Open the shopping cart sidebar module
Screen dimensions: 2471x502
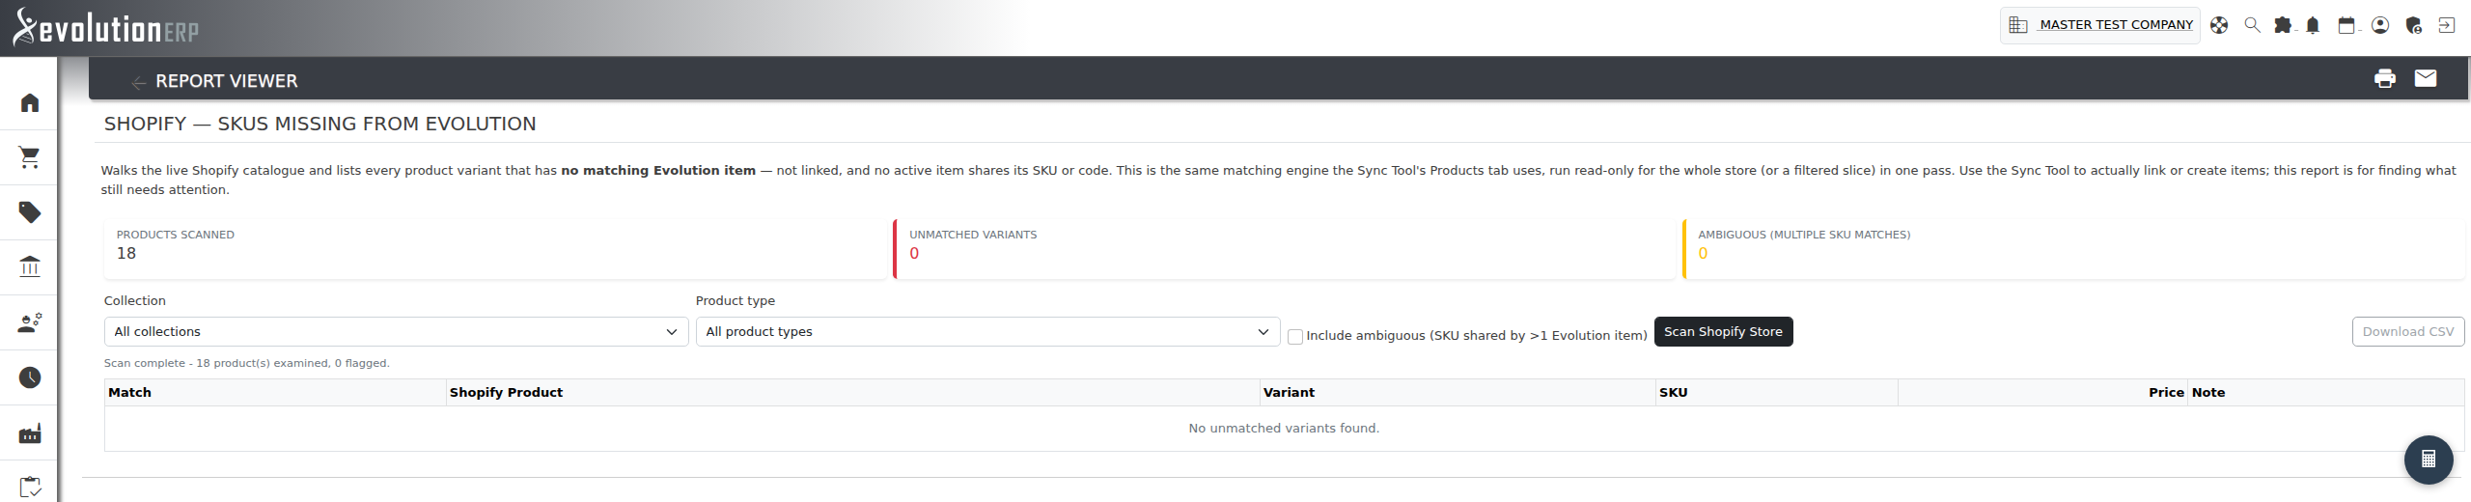(x=30, y=157)
